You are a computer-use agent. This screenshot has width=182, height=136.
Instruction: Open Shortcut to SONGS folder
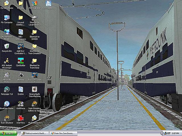click(34, 35)
